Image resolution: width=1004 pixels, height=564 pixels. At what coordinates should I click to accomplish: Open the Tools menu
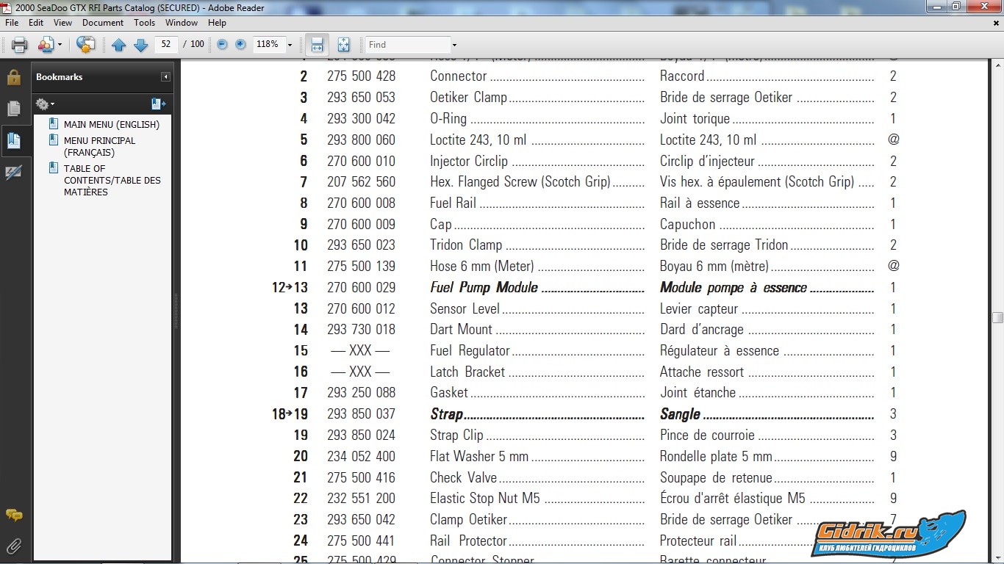144,23
